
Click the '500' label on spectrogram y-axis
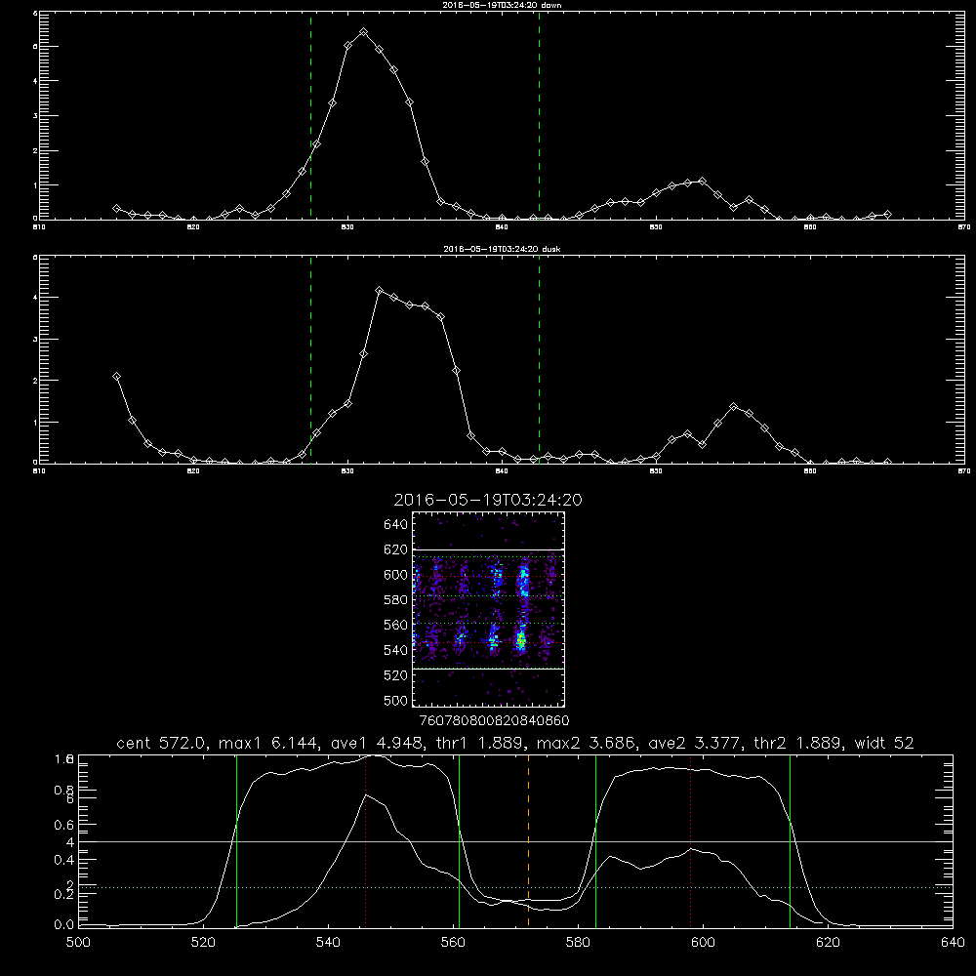coord(396,701)
